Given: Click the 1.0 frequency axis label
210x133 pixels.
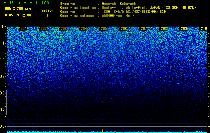Looking at the screenshot, I should pyautogui.click(x=3, y=60).
